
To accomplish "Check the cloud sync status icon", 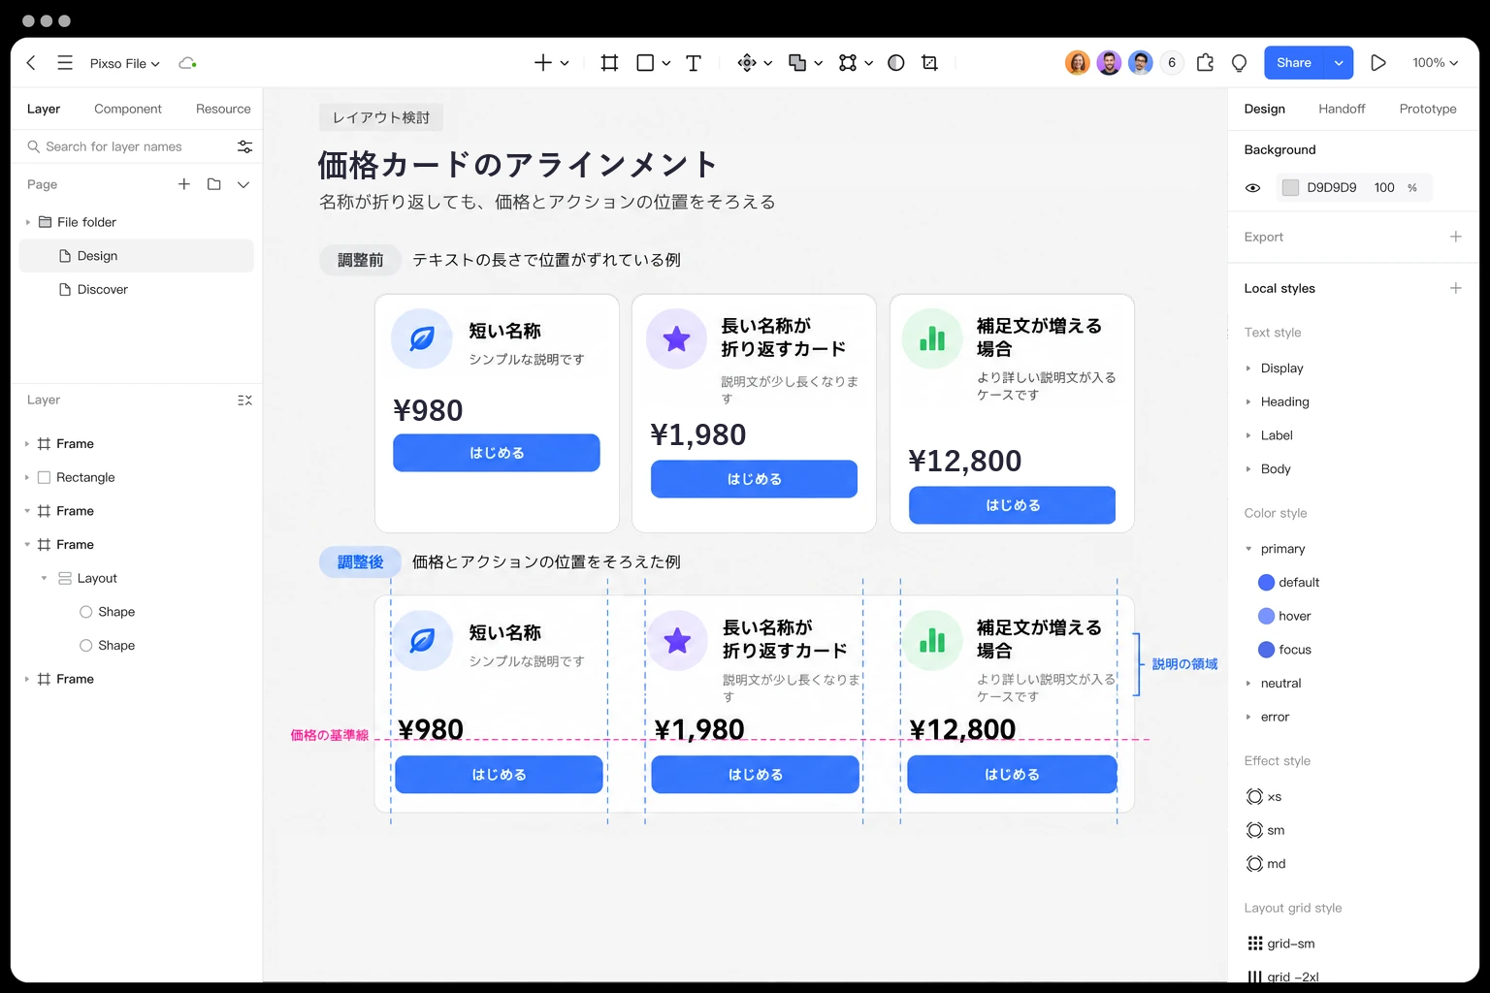I will pos(187,63).
